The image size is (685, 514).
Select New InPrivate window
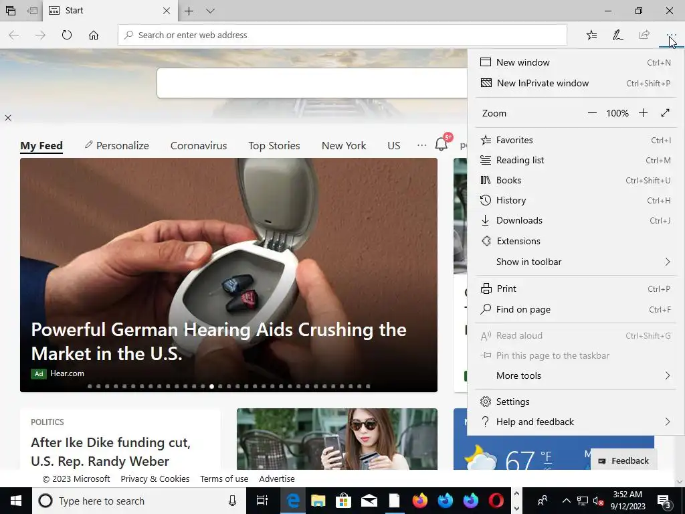(576, 83)
